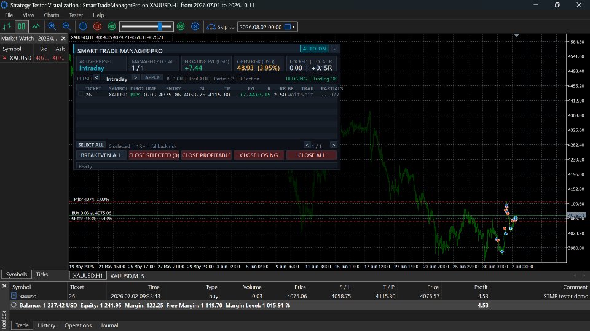This screenshot has width=590, height=331.
Task: Switch to line chart icon
Action: click(36, 26)
